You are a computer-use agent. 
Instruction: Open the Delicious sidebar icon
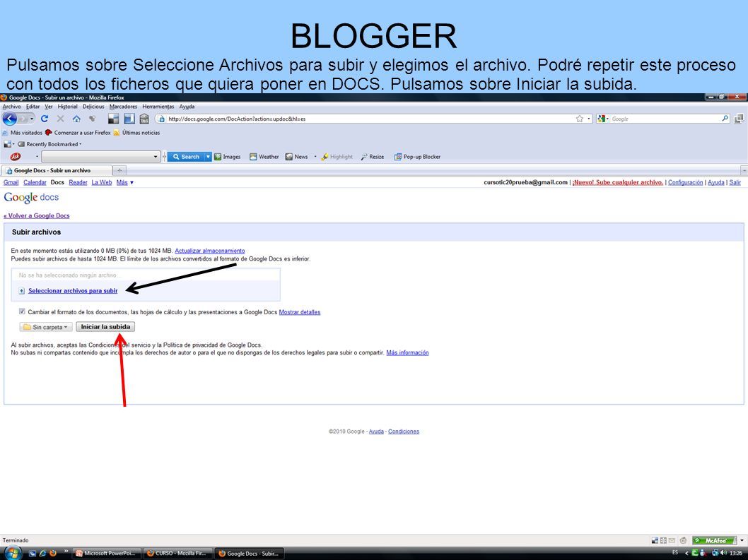pos(129,119)
